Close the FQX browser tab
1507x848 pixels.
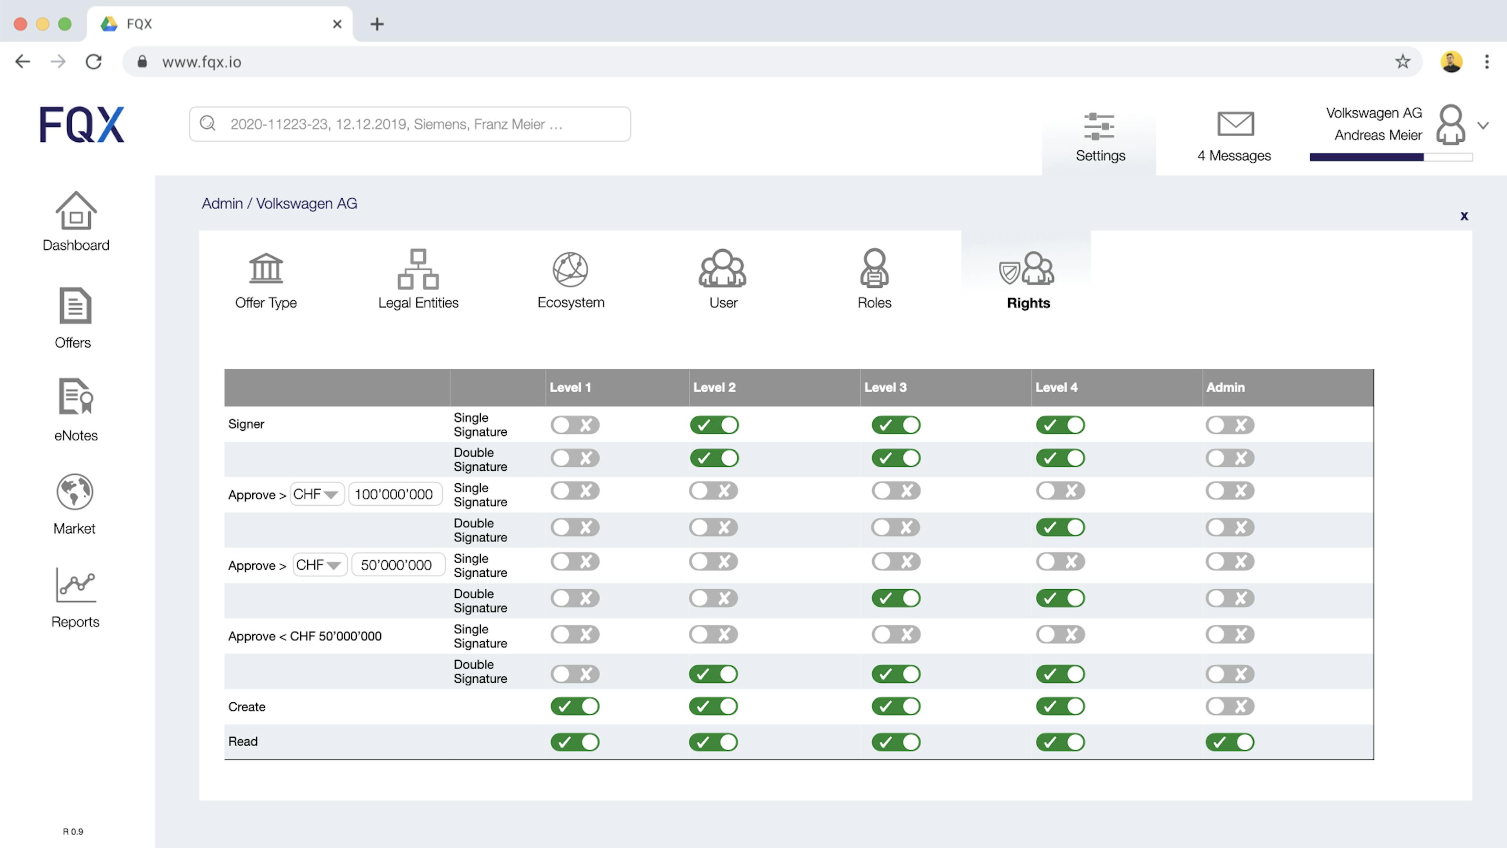(337, 24)
